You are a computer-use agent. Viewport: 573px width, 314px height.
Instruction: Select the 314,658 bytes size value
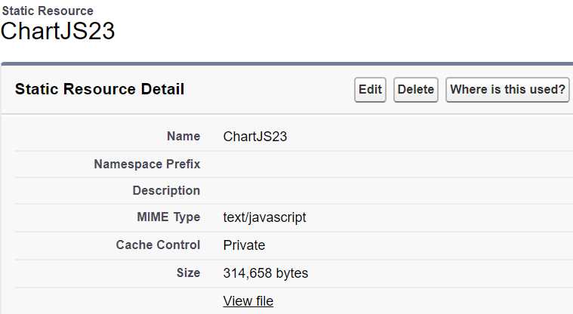coord(266,273)
